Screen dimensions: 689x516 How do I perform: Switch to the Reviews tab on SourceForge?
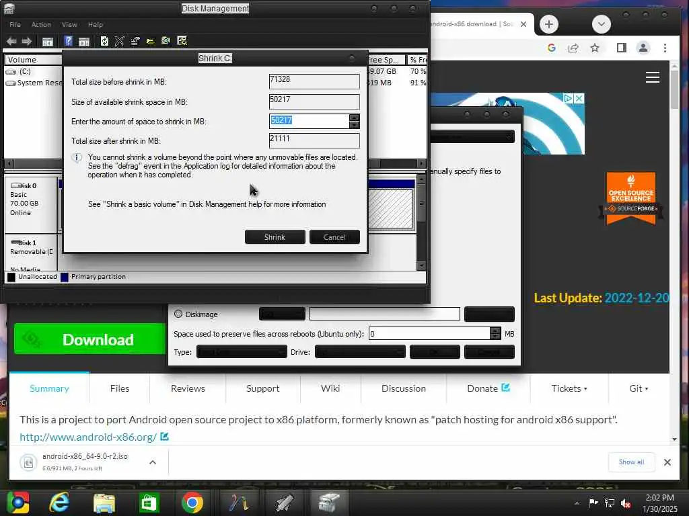[x=188, y=388]
